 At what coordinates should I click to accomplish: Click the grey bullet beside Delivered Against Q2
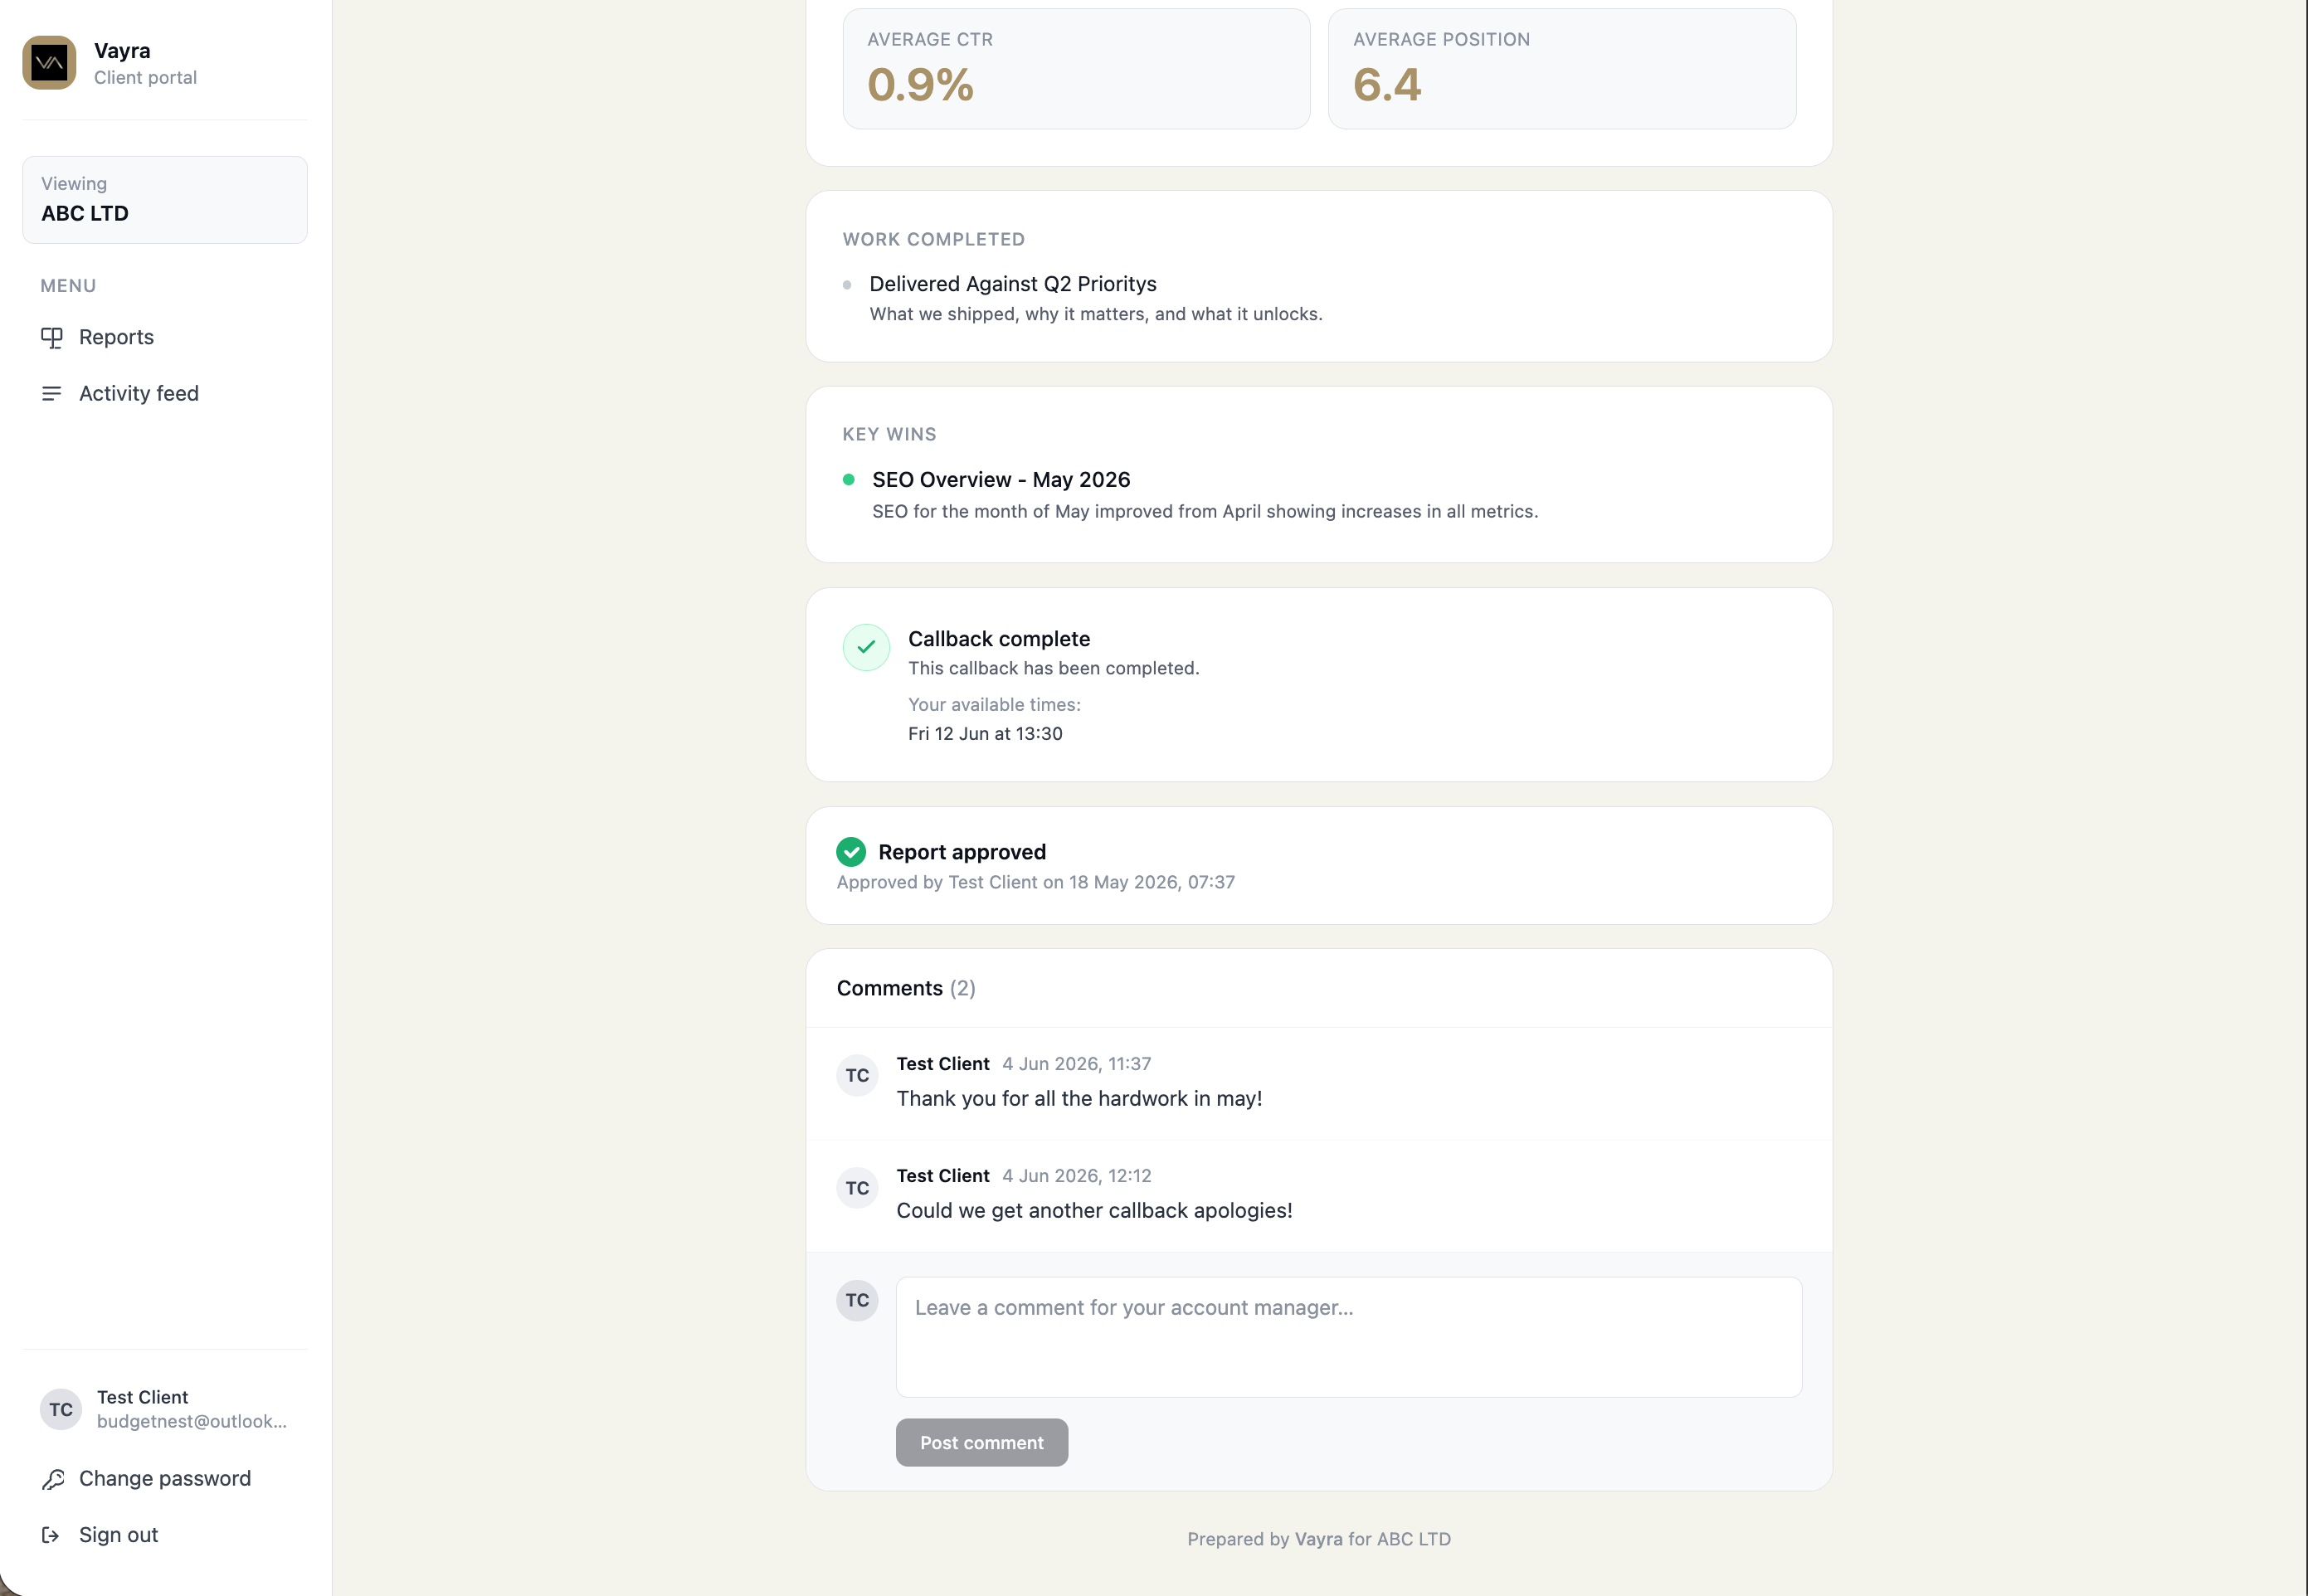tap(847, 285)
